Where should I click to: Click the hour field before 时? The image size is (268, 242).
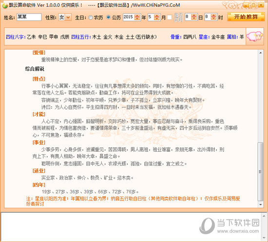click(x=208, y=17)
